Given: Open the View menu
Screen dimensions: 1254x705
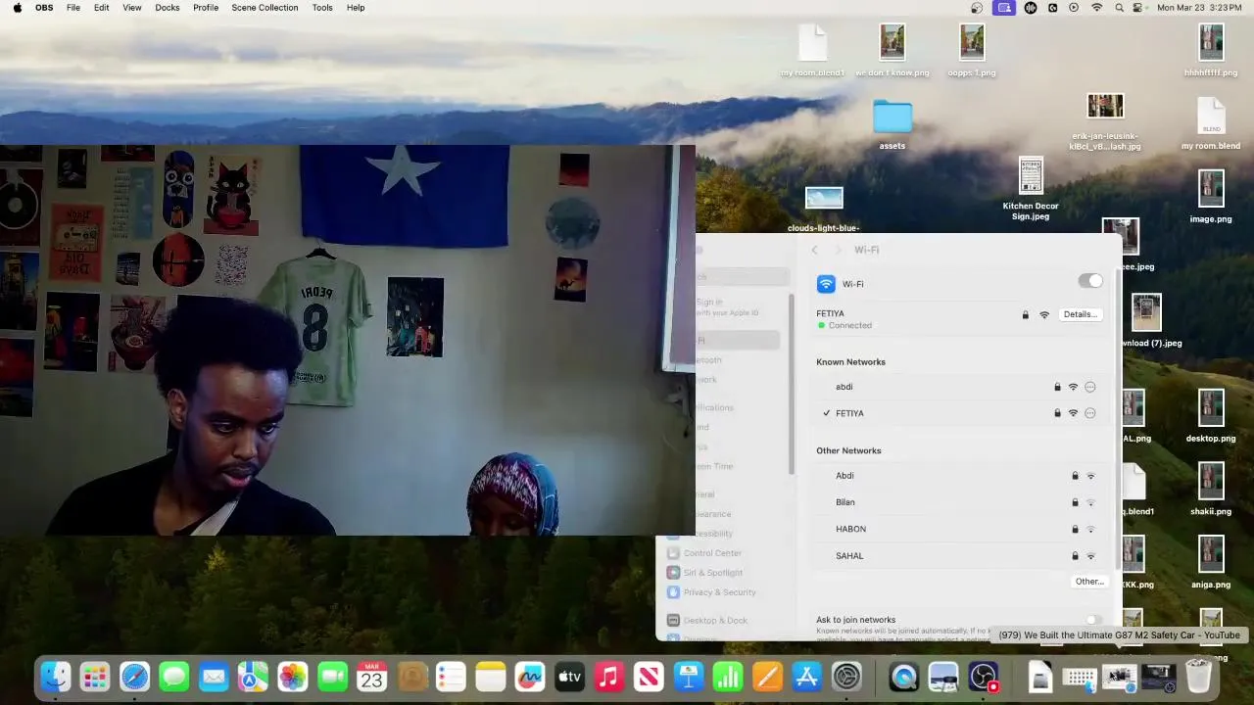Looking at the screenshot, I should coord(132,7).
